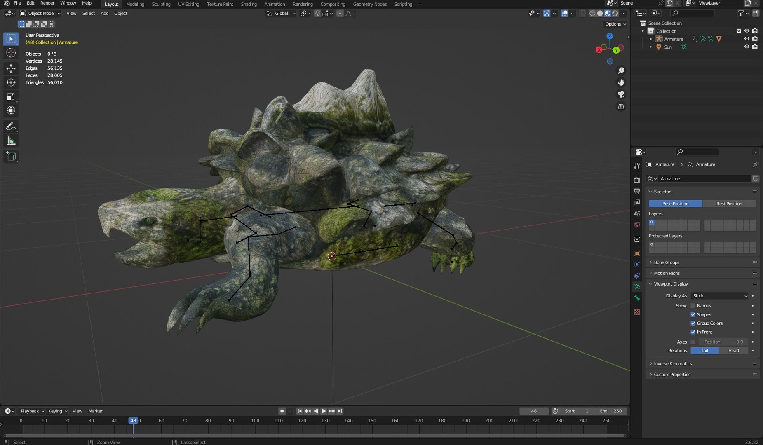Select the Transform tool

coord(11,110)
